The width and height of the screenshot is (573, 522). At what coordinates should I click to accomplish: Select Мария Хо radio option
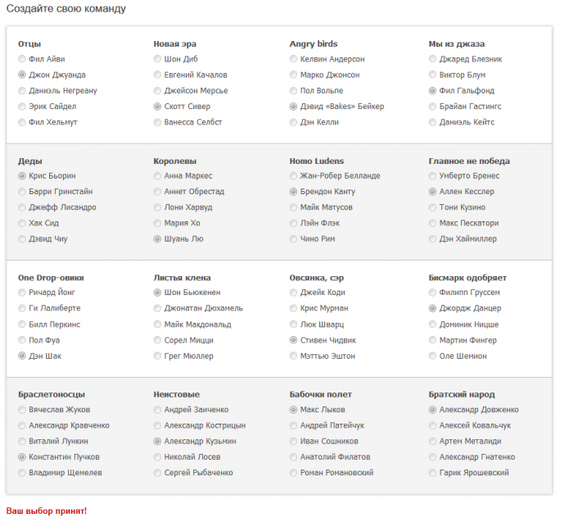pos(157,223)
